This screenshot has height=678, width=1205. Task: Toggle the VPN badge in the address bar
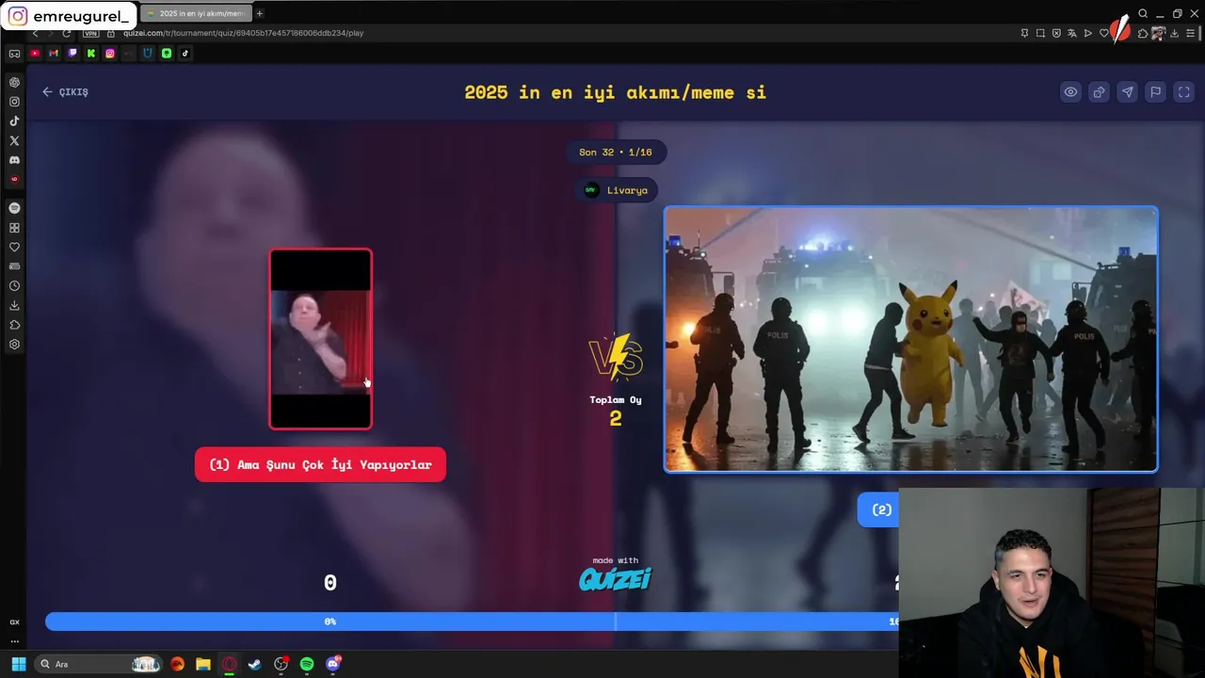click(90, 33)
